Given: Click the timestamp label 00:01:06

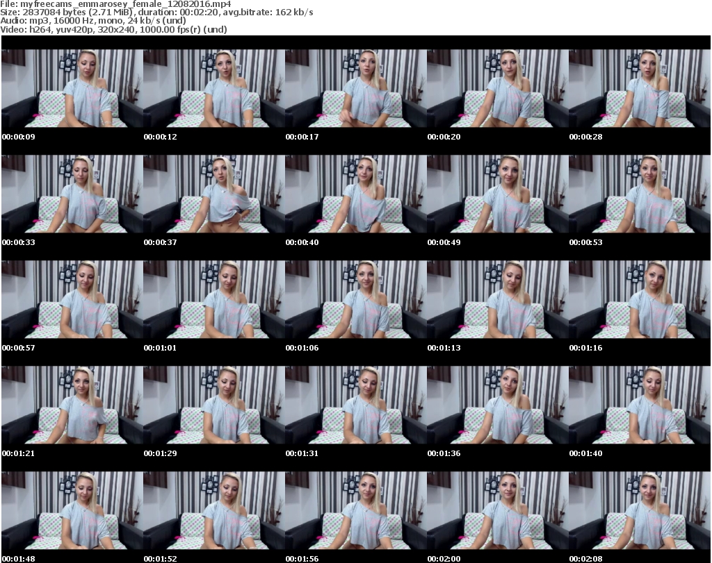Looking at the screenshot, I should pyautogui.click(x=302, y=348).
